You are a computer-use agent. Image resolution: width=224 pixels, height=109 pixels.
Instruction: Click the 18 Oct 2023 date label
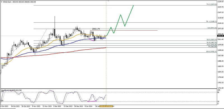(x=15, y=106)
